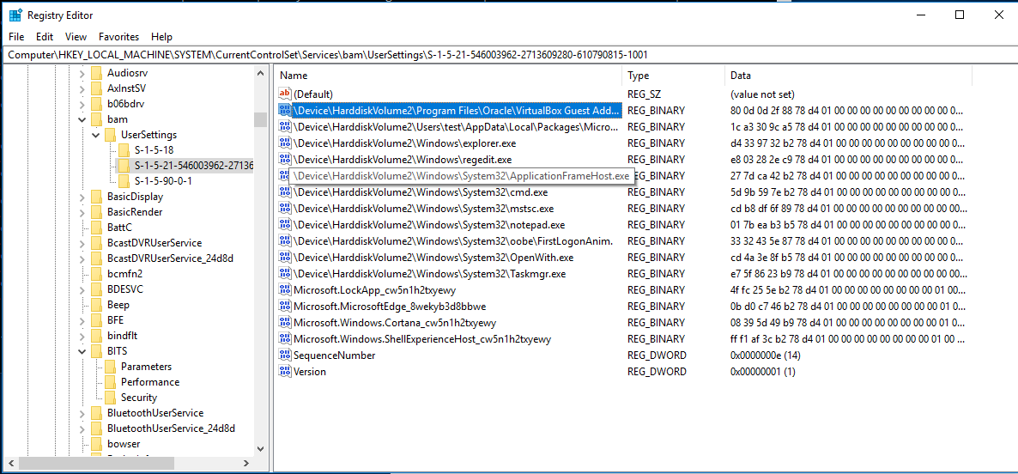Click the Audiosrv folder icon
This screenshot has width=1018, height=474.
coord(96,73)
